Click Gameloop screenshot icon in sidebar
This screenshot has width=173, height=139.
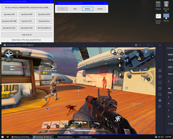click(x=160, y=94)
